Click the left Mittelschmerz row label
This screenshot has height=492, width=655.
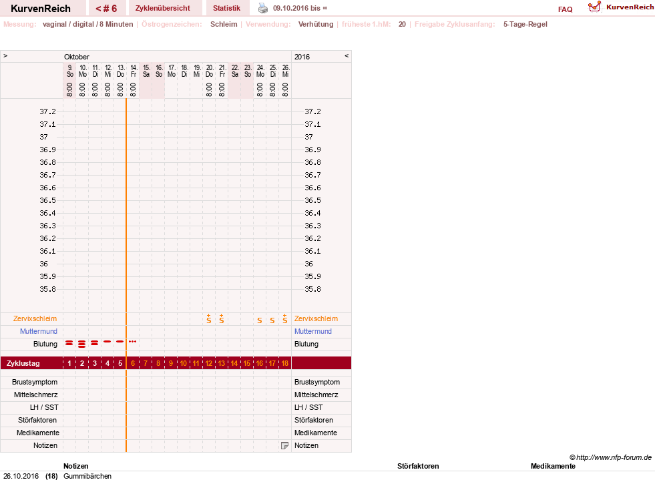(x=35, y=395)
